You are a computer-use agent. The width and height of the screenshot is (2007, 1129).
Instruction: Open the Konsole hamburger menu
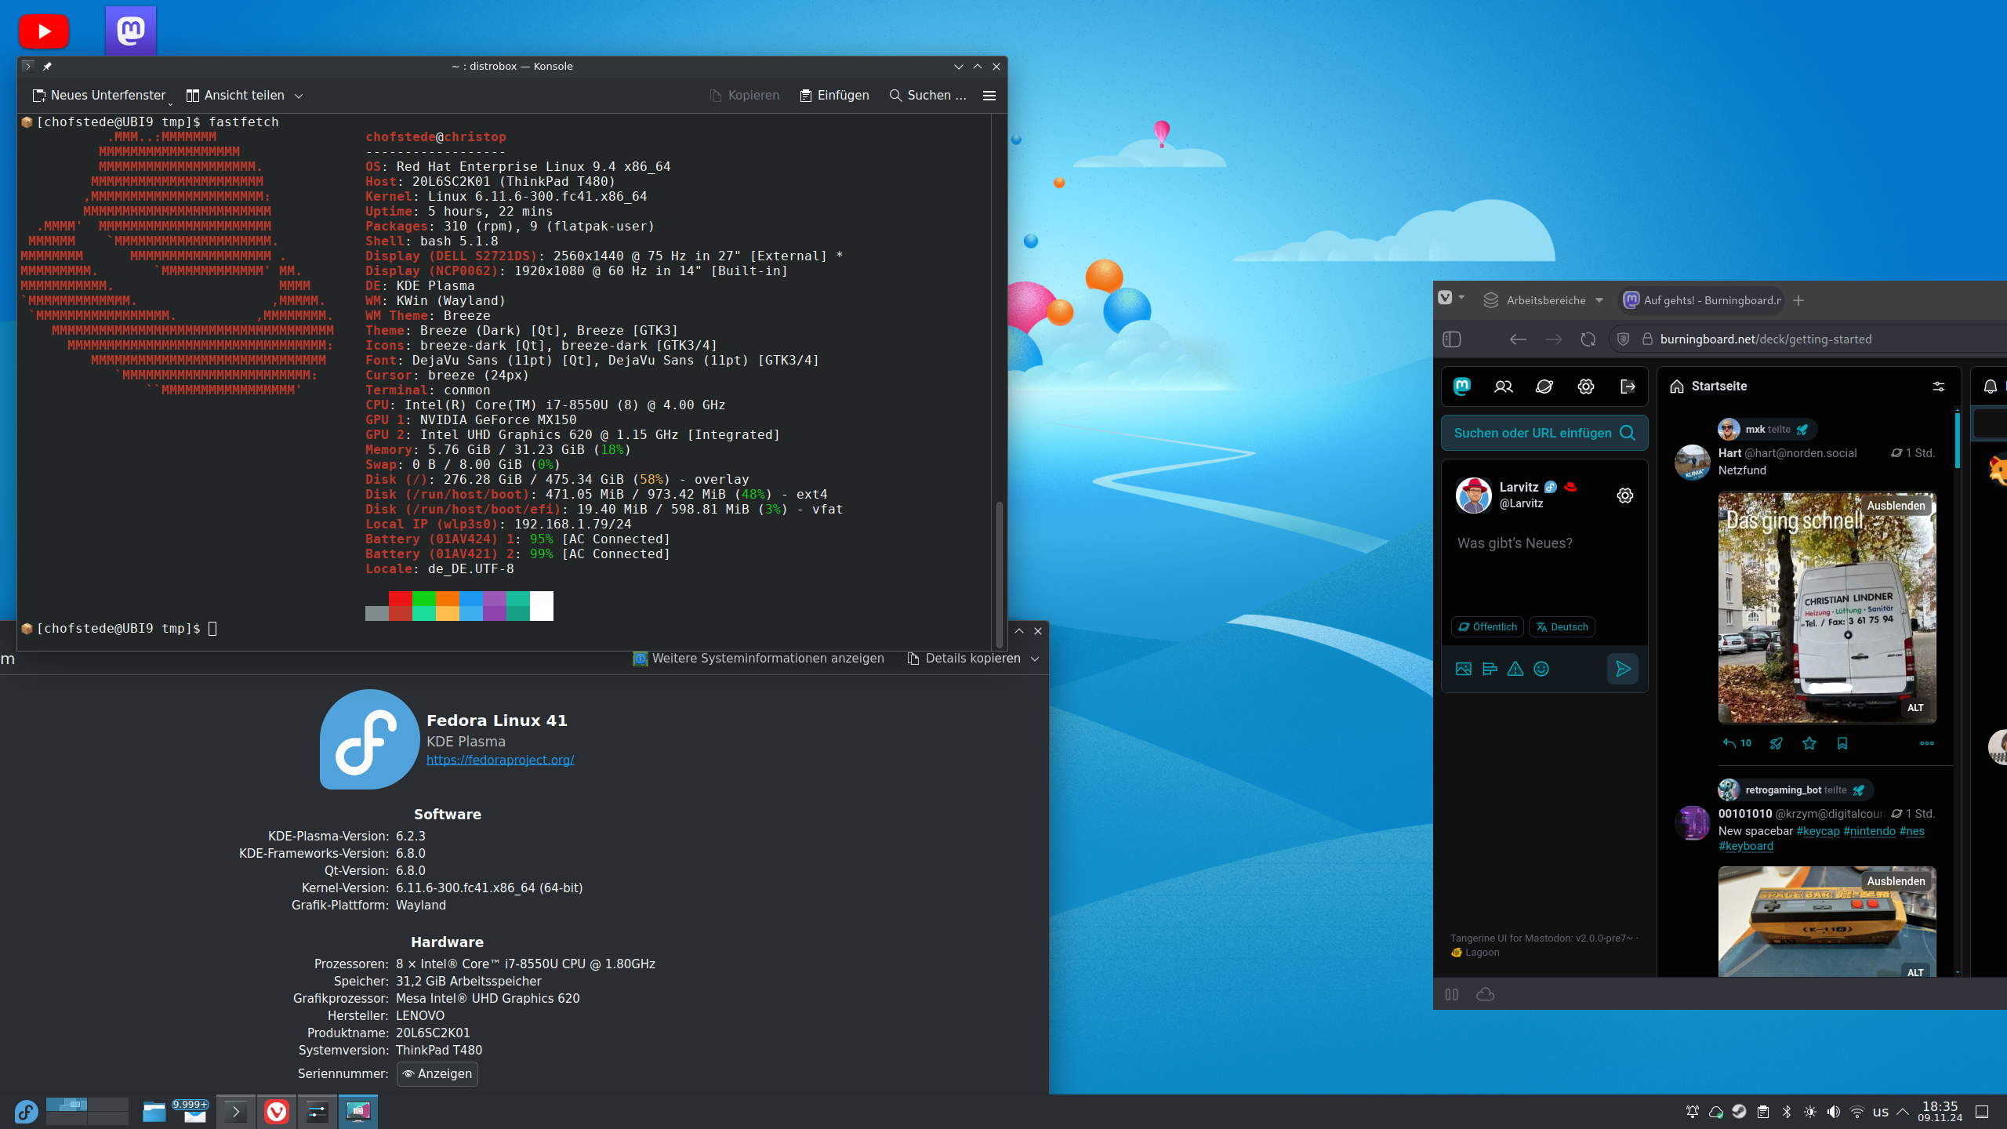989,96
